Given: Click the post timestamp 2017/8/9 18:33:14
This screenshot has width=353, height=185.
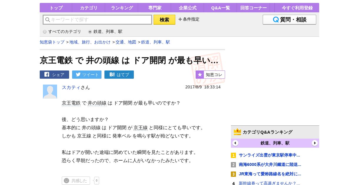Looking at the screenshot, I should tap(203, 87).
